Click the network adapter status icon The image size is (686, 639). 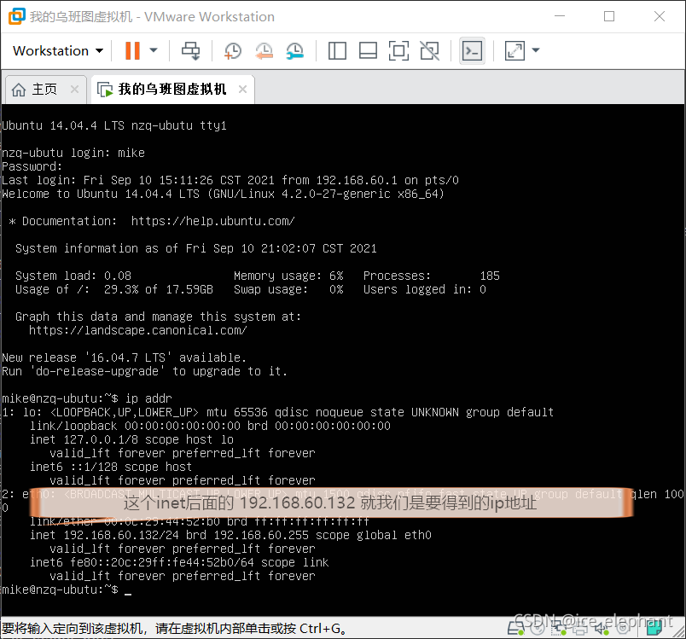(x=559, y=628)
